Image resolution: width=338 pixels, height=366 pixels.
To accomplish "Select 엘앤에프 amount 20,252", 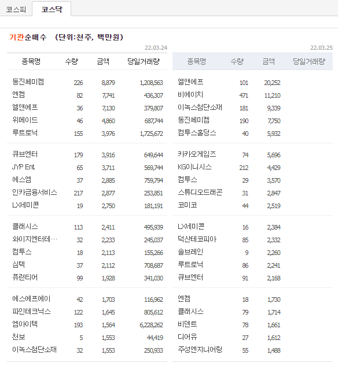I will pos(273,83).
